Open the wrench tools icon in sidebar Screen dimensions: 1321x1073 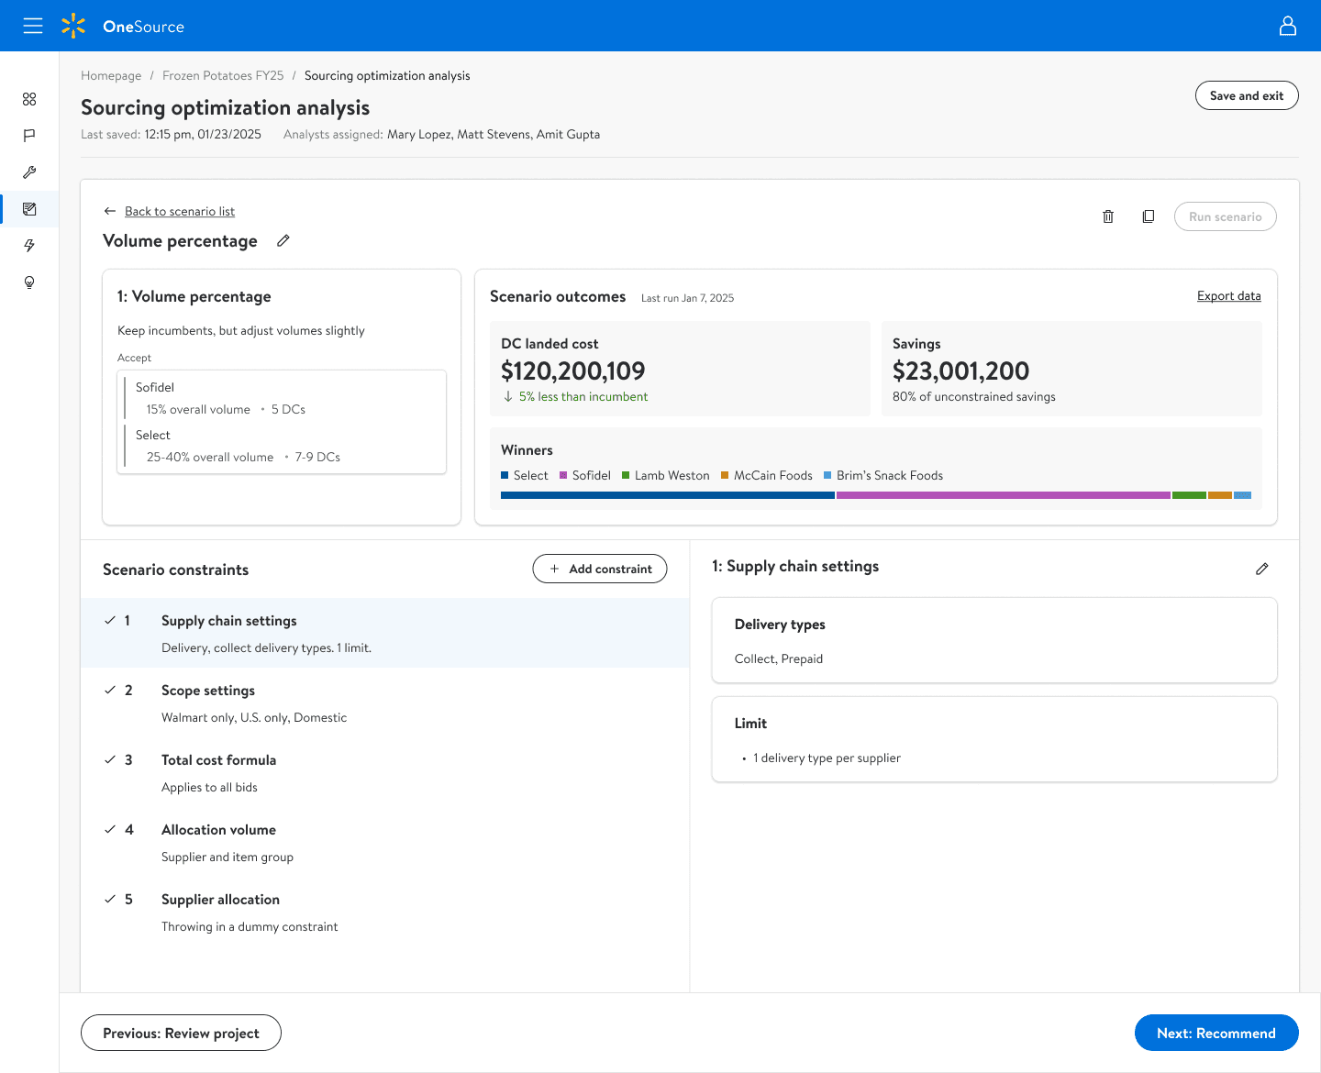(29, 172)
